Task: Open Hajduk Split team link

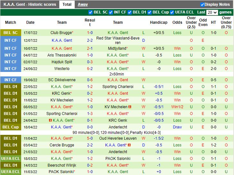Action: coord(62,62)
